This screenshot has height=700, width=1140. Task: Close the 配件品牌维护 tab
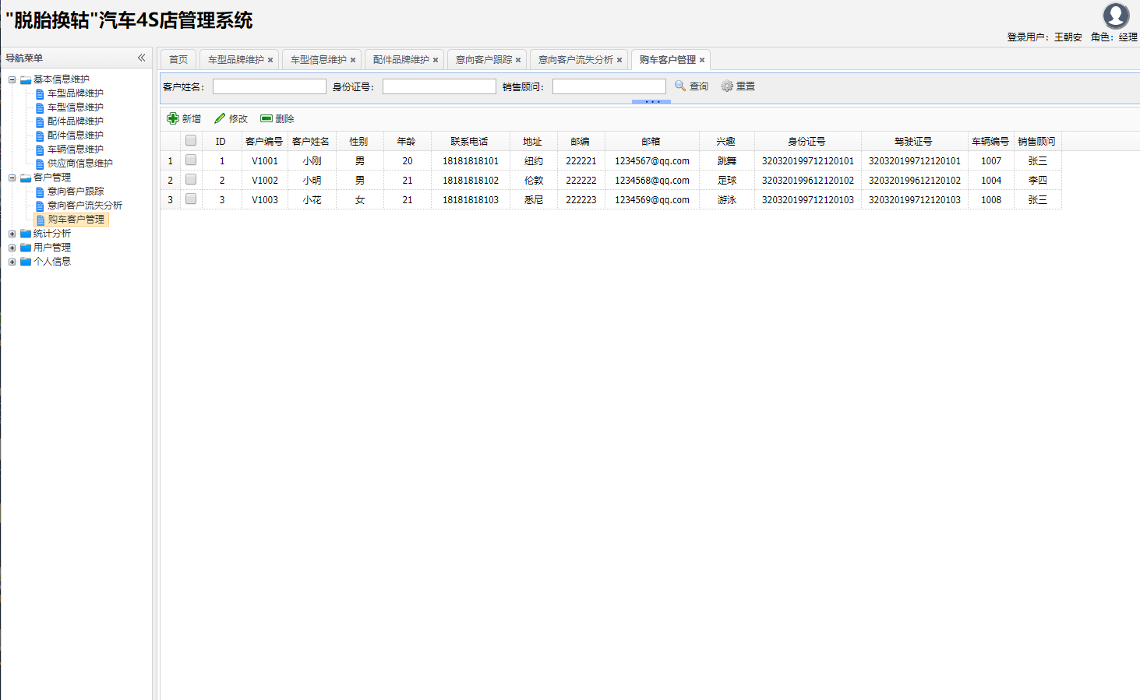(436, 60)
